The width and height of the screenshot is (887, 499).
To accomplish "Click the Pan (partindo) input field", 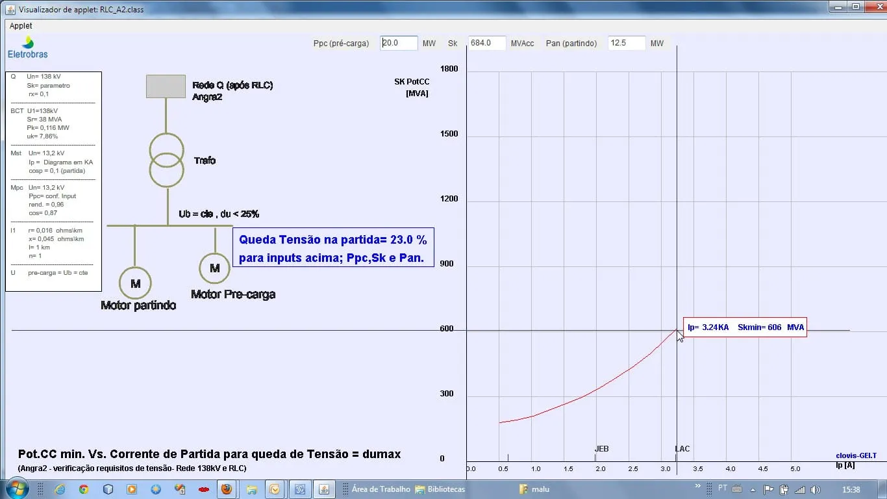I will pyautogui.click(x=627, y=43).
